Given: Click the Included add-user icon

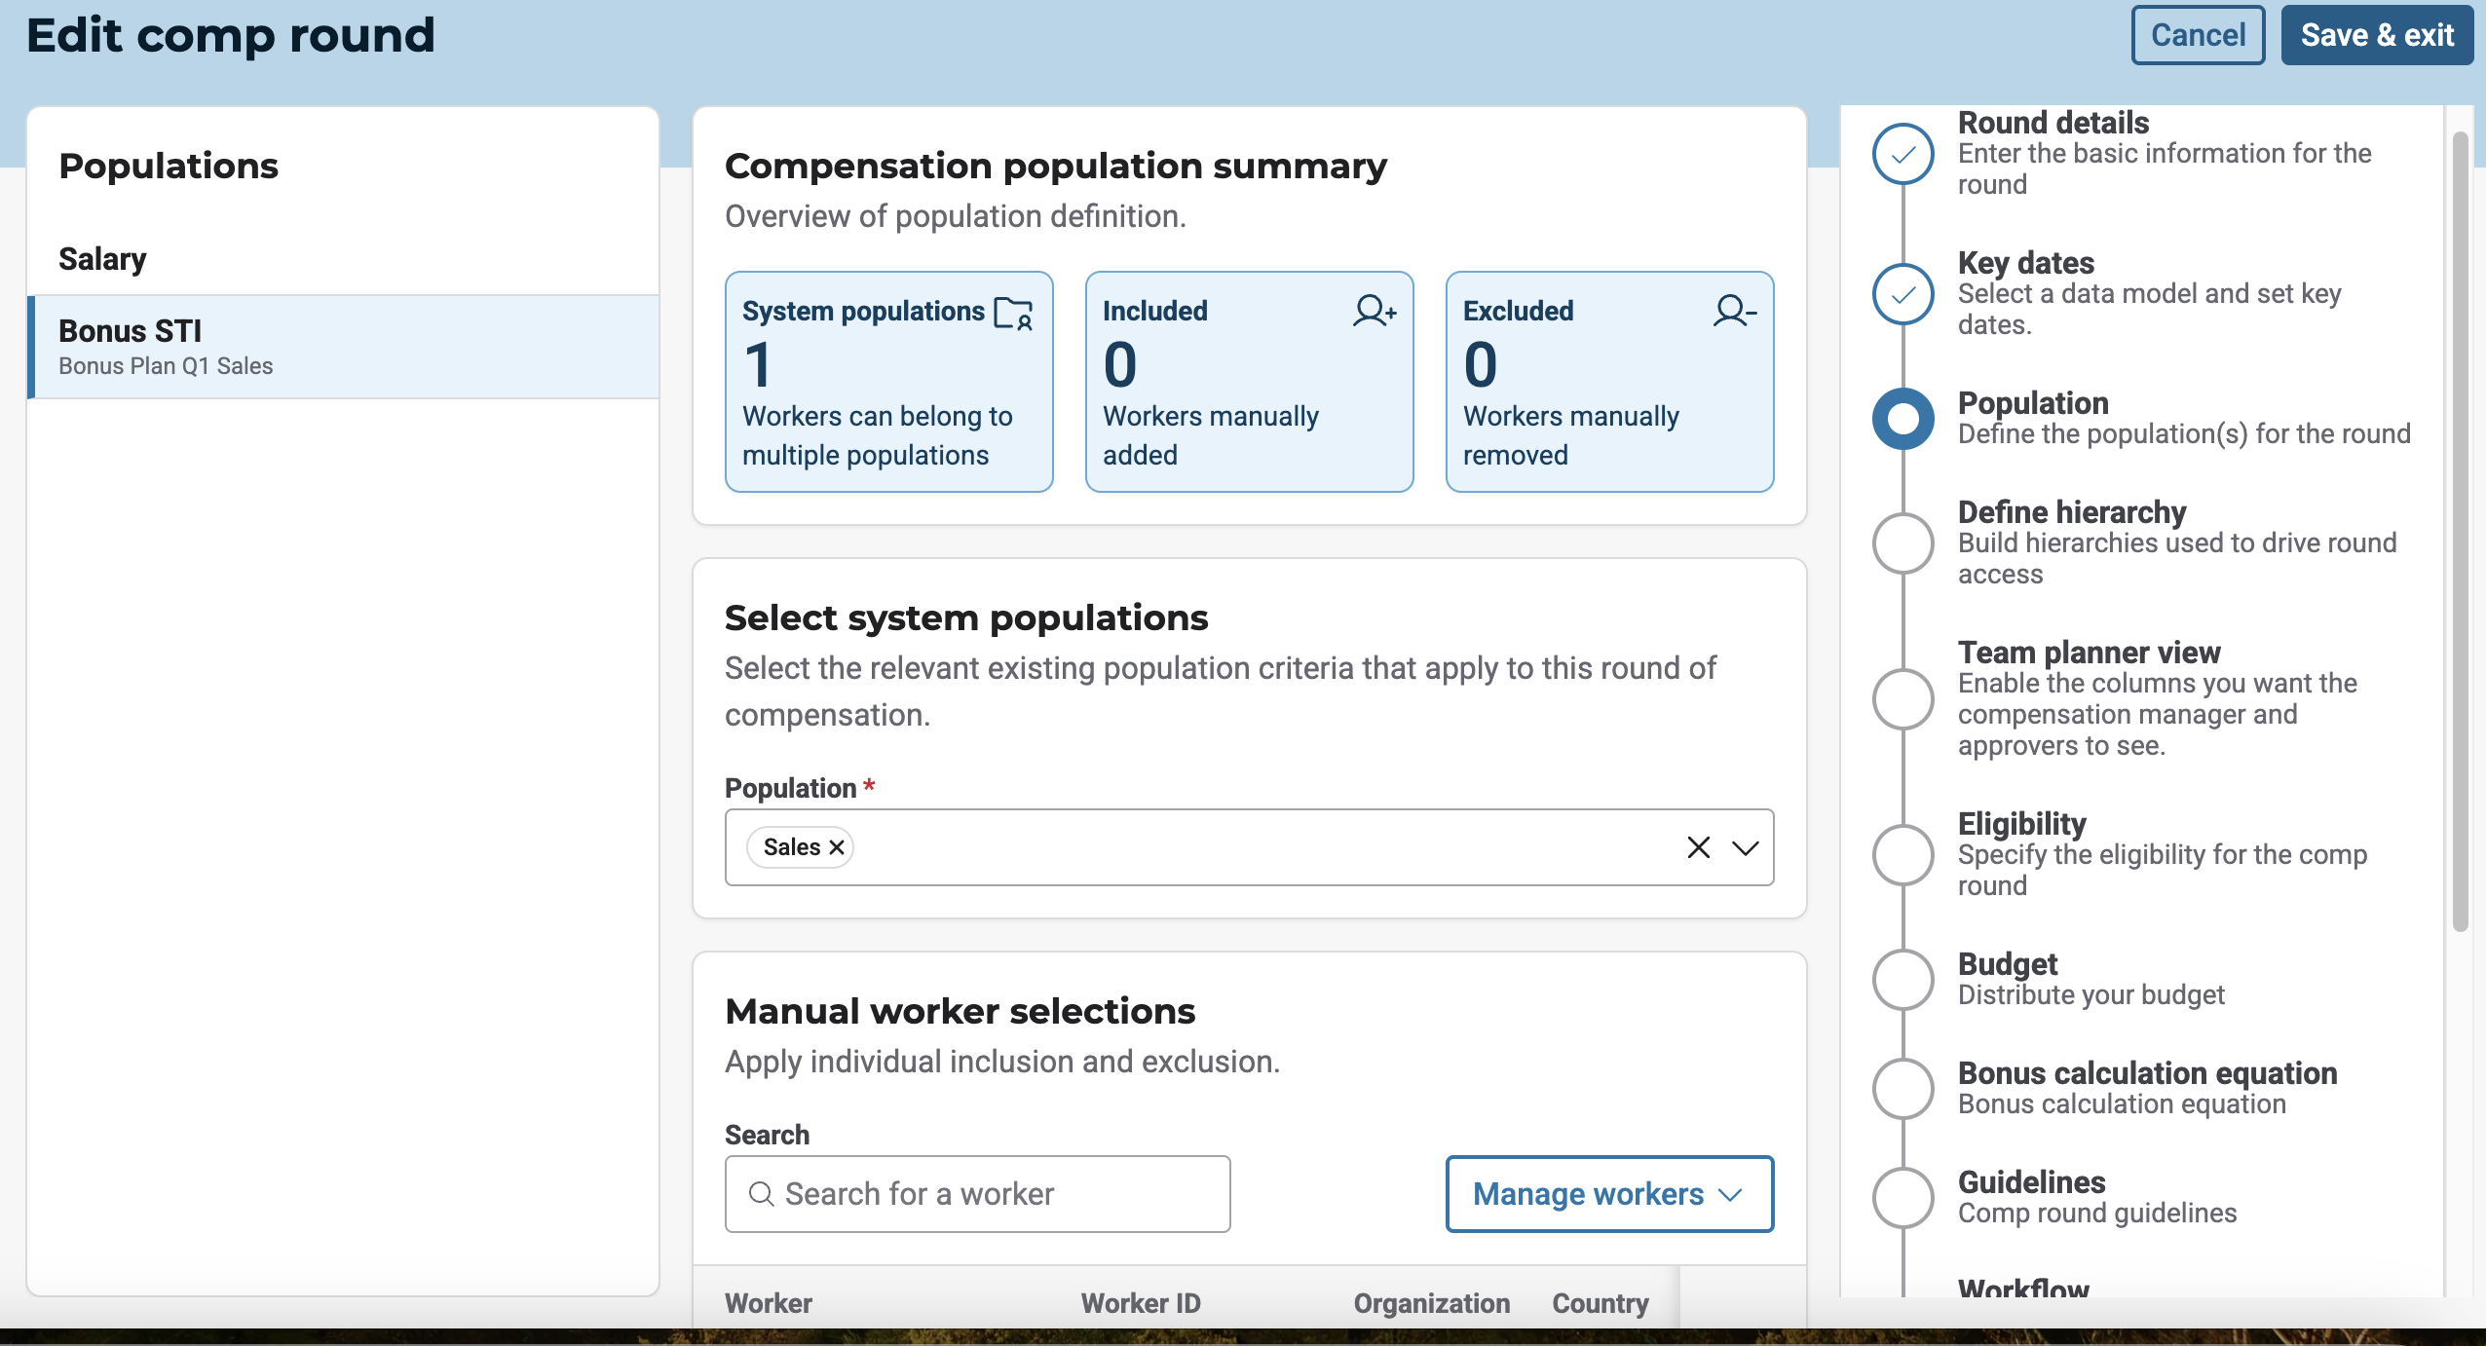Looking at the screenshot, I should click(1375, 311).
